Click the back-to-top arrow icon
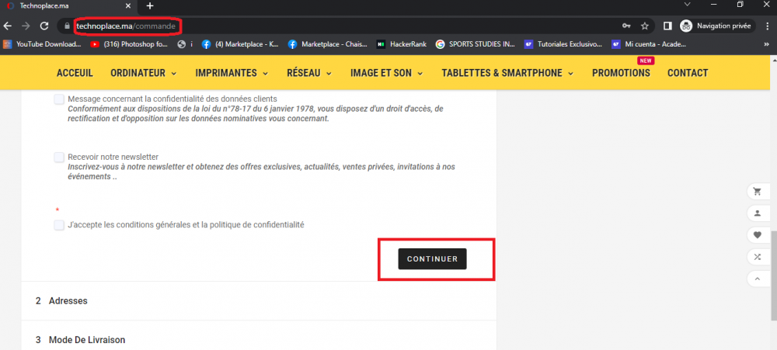 click(757, 279)
